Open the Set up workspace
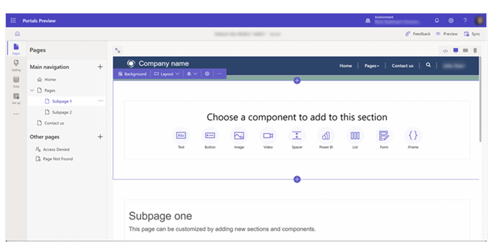Image resolution: width=493 pixels, height=242 pixels. tap(16, 98)
